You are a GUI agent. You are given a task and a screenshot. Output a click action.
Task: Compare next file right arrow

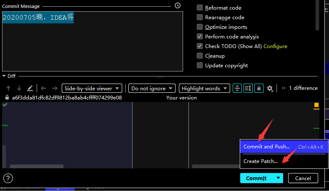55,88
